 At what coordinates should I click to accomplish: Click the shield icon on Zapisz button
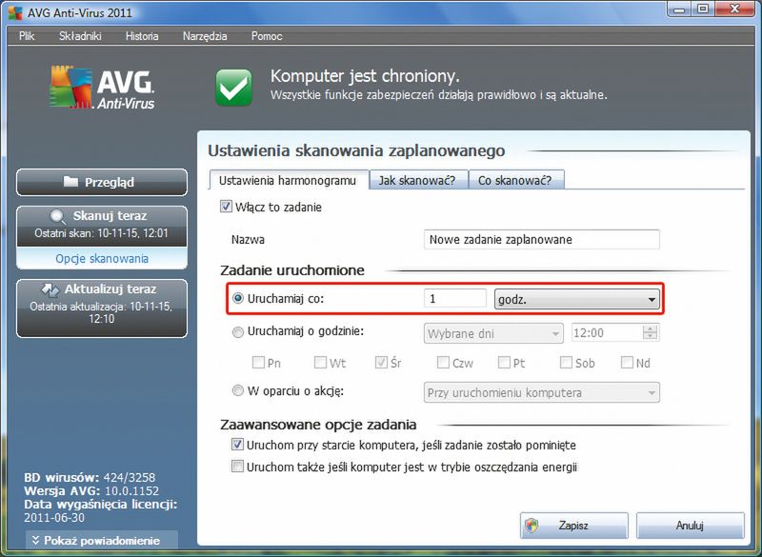[532, 526]
